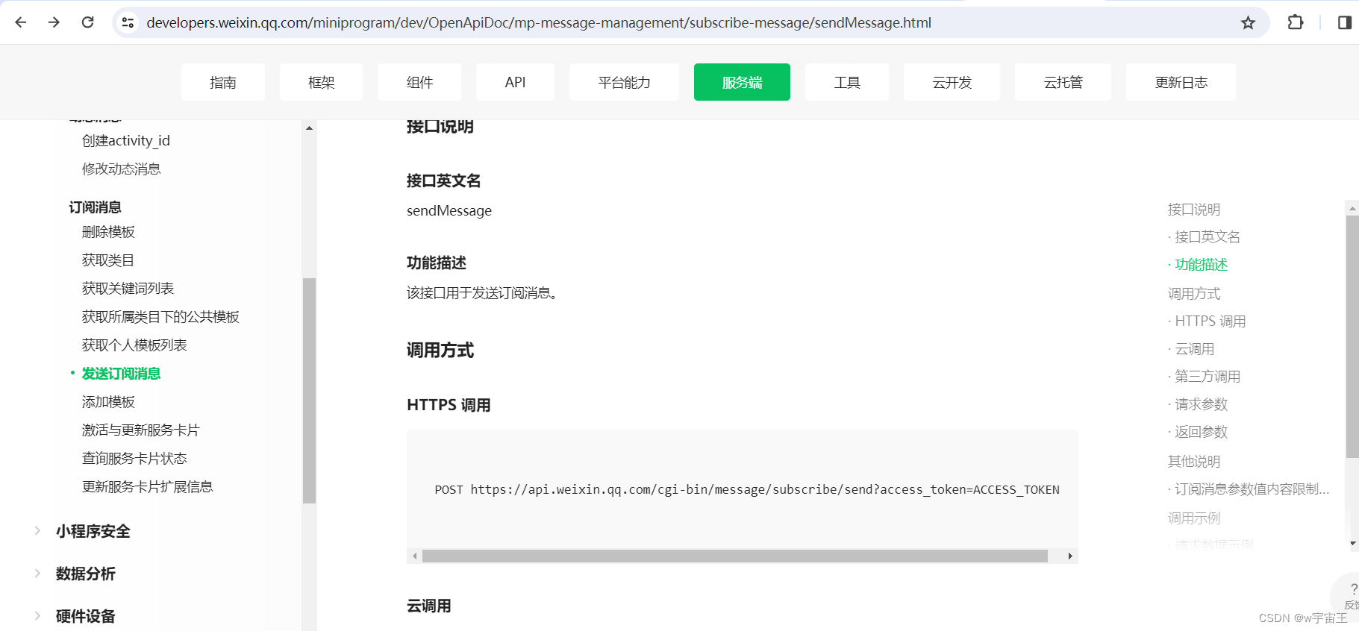Image resolution: width=1359 pixels, height=631 pixels.
Task: Open the 云托管 tab
Action: (x=1063, y=82)
